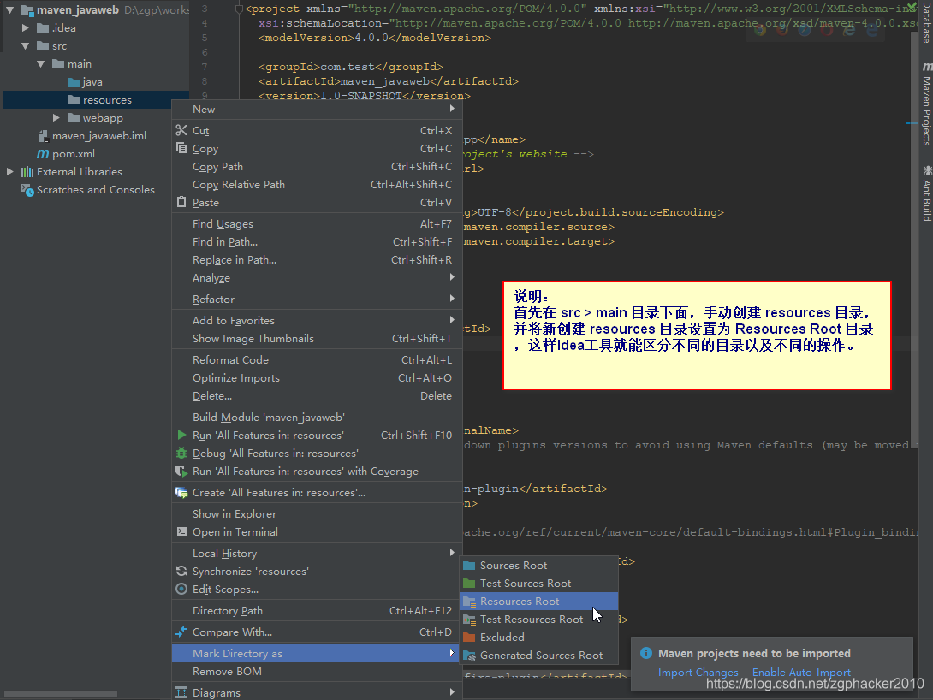Expand the webapp folder arrow
This screenshot has width=933, height=700.
(56, 118)
